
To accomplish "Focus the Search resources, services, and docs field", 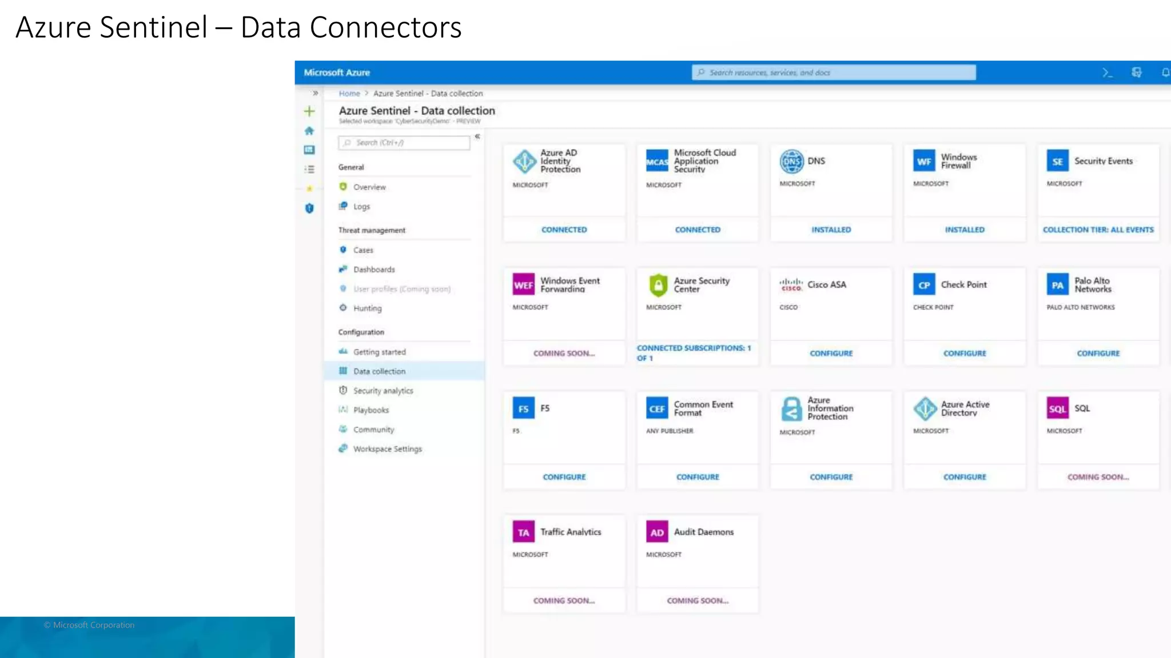I will (x=833, y=73).
